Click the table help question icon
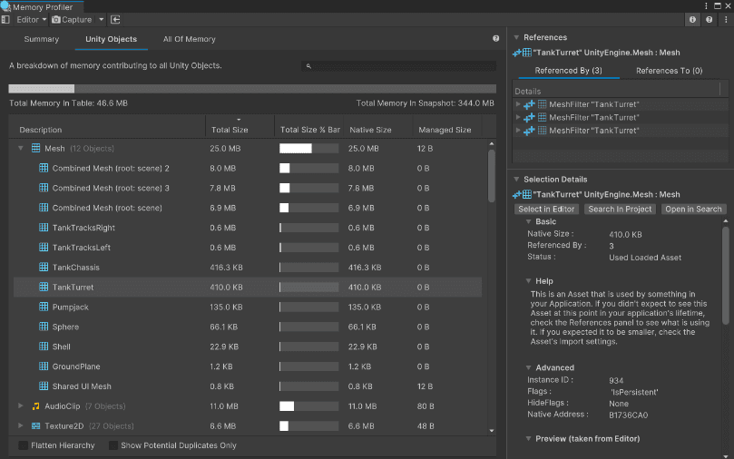 click(495, 38)
